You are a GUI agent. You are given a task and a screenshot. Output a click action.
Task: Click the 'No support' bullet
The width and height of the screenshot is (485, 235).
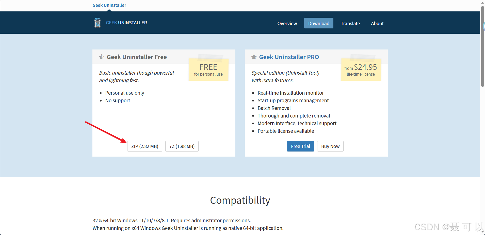pyautogui.click(x=118, y=100)
